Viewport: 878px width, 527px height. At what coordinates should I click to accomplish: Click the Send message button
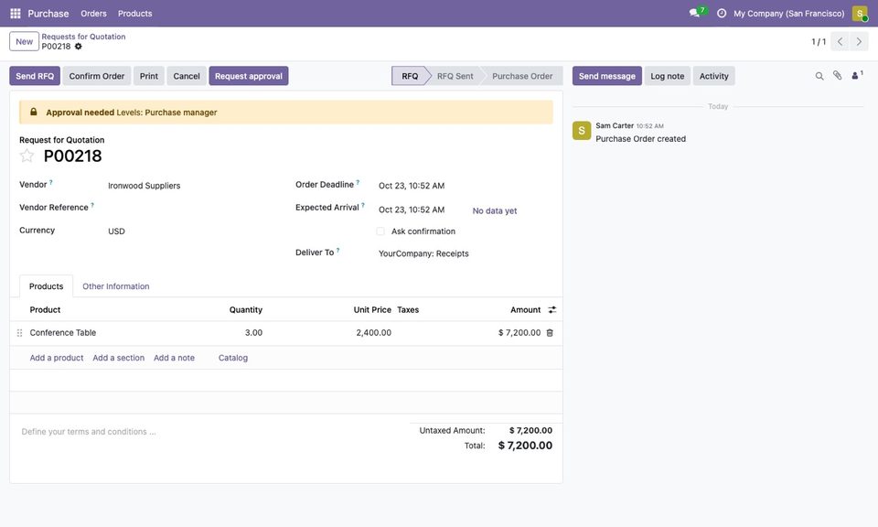607,76
